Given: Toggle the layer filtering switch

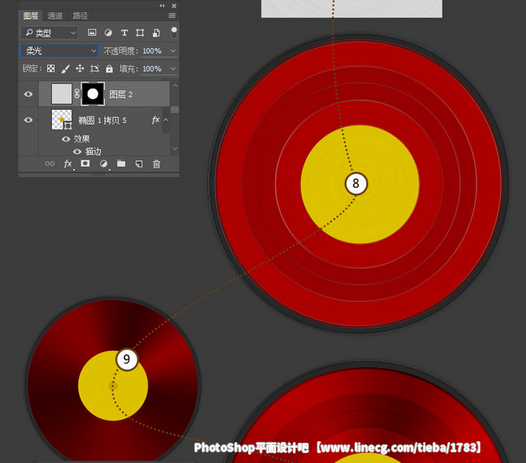Looking at the screenshot, I should pos(174,33).
